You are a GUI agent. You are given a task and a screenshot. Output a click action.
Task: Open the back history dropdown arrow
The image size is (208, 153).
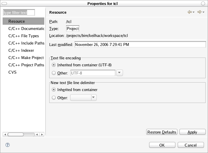click(193, 12)
